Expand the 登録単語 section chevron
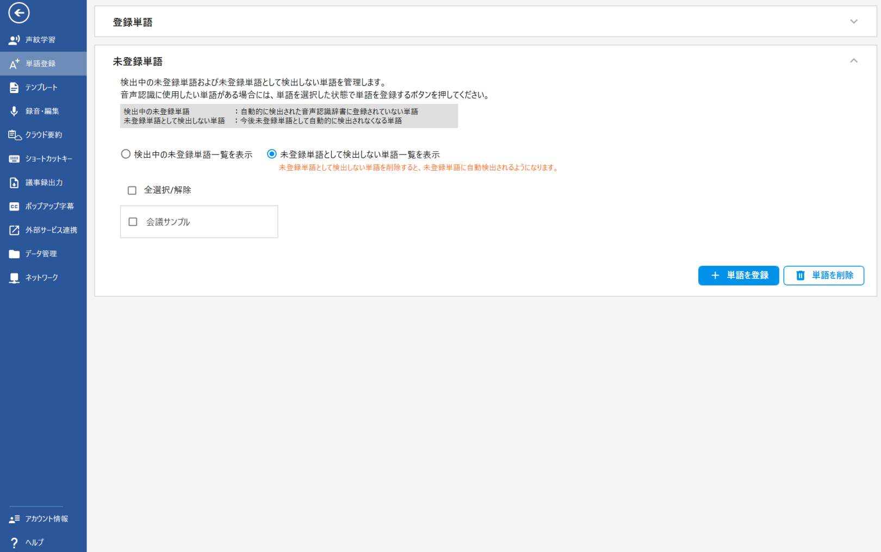 click(853, 22)
